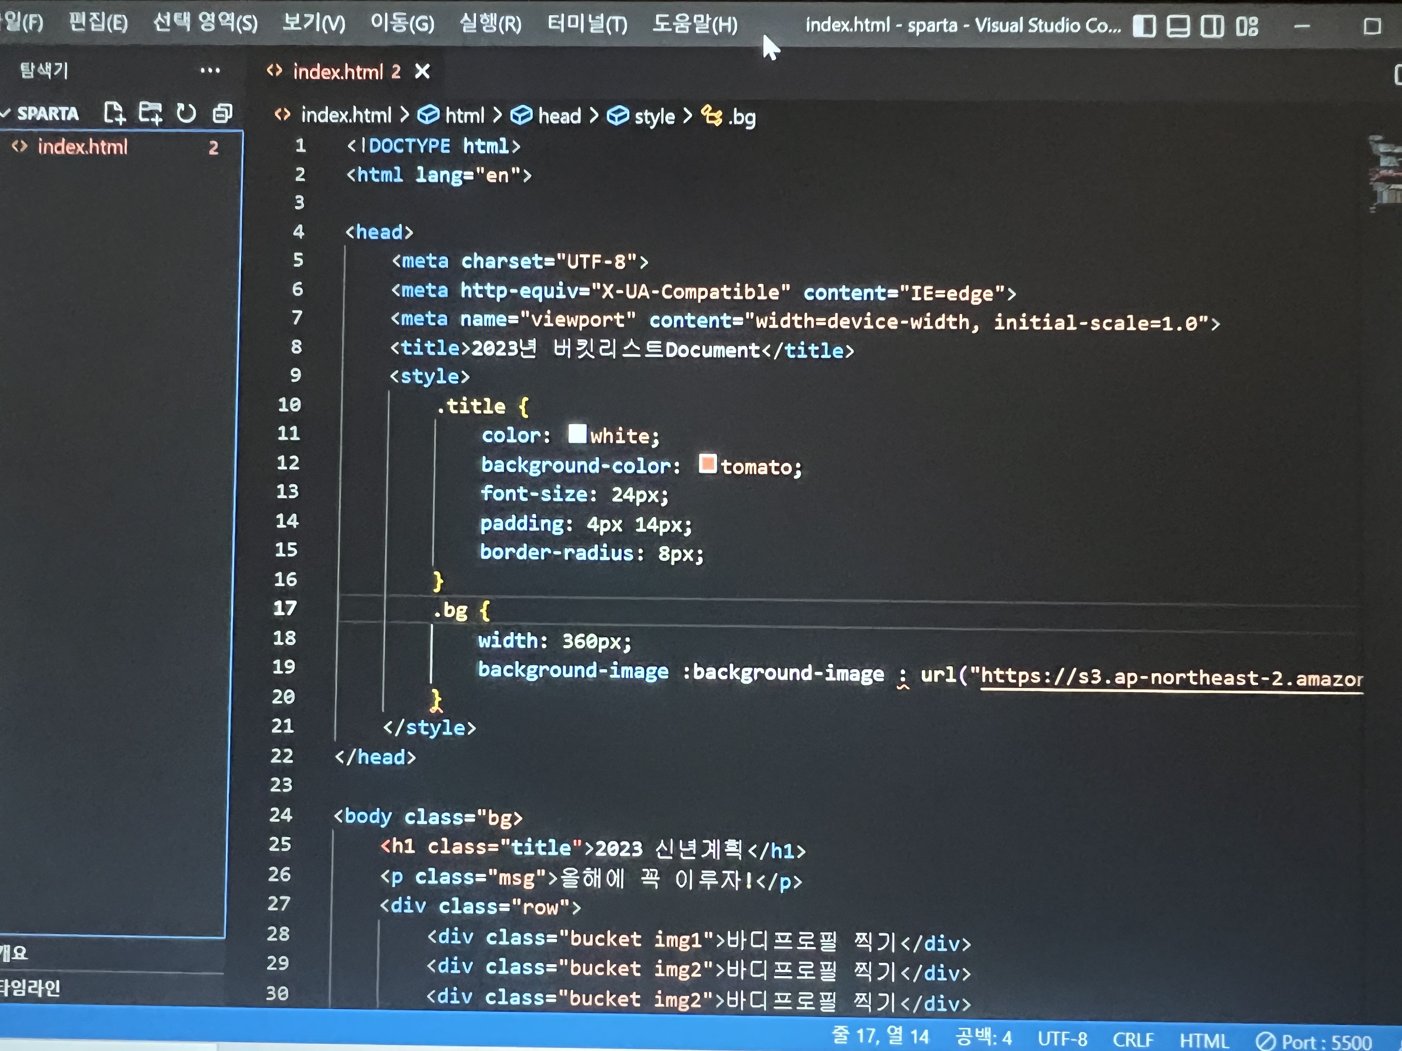Select the HTML language mode
This screenshot has height=1051, width=1402.
point(1203,1041)
